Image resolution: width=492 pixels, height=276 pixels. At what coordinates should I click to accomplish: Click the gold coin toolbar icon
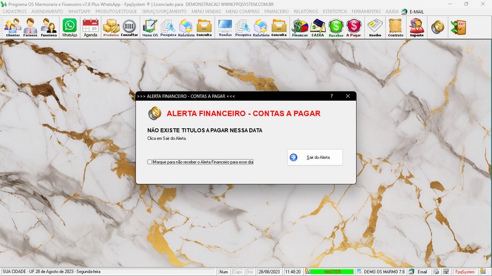pyautogui.click(x=437, y=27)
